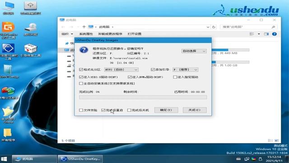Click the 此电脑 breadcrumb in address bar
Screen dimensions: 289x163
104,27
